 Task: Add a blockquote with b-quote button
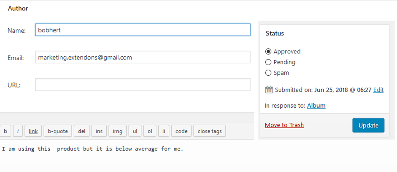[58, 131]
